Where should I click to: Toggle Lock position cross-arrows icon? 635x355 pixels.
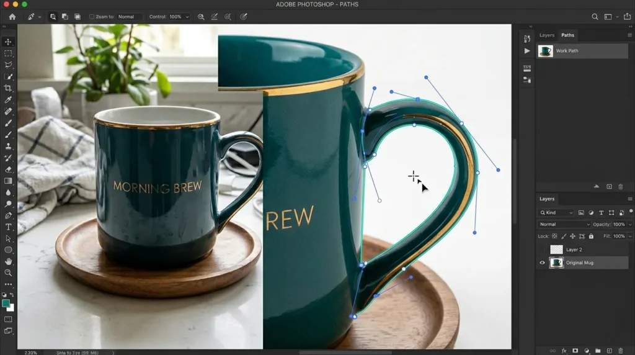coord(572,236)
